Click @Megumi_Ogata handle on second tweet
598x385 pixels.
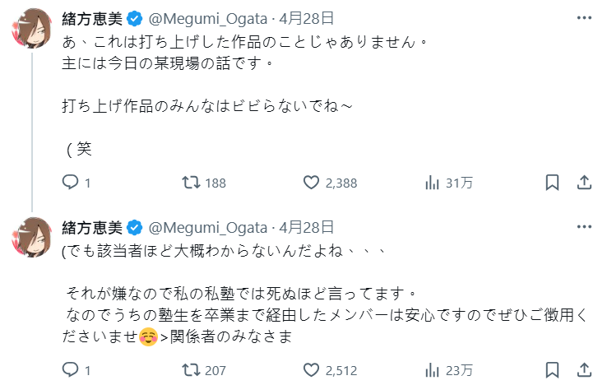[208, 228]
